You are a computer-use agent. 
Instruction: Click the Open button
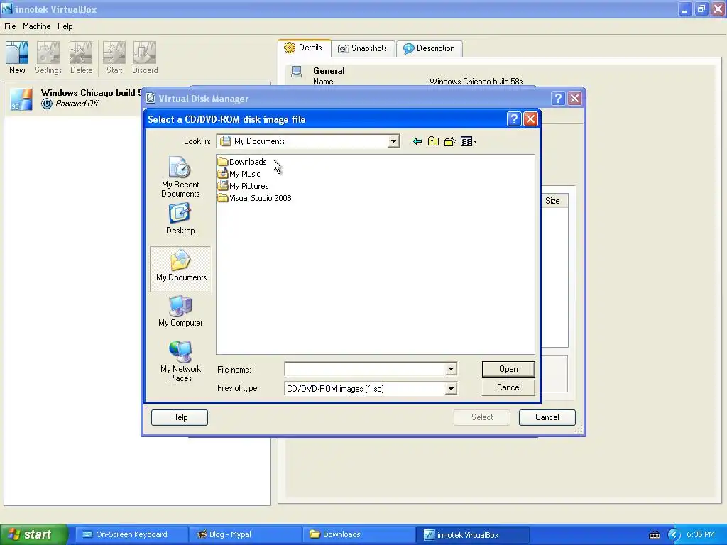508,369
